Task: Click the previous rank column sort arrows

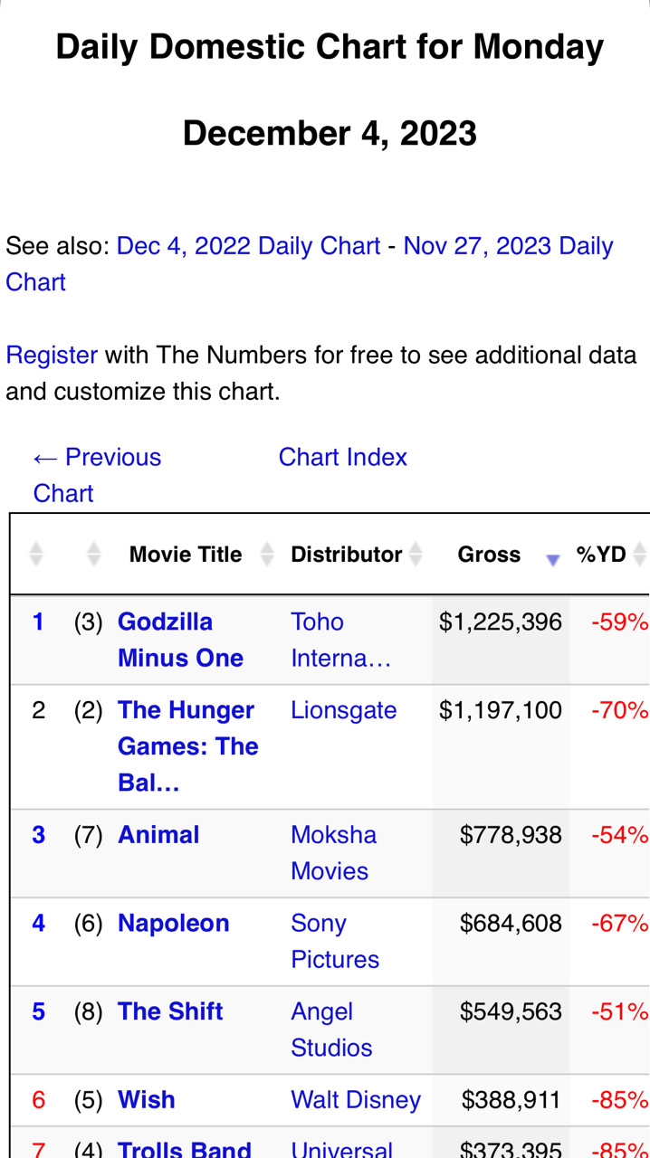Action: [x=94, y=555]
